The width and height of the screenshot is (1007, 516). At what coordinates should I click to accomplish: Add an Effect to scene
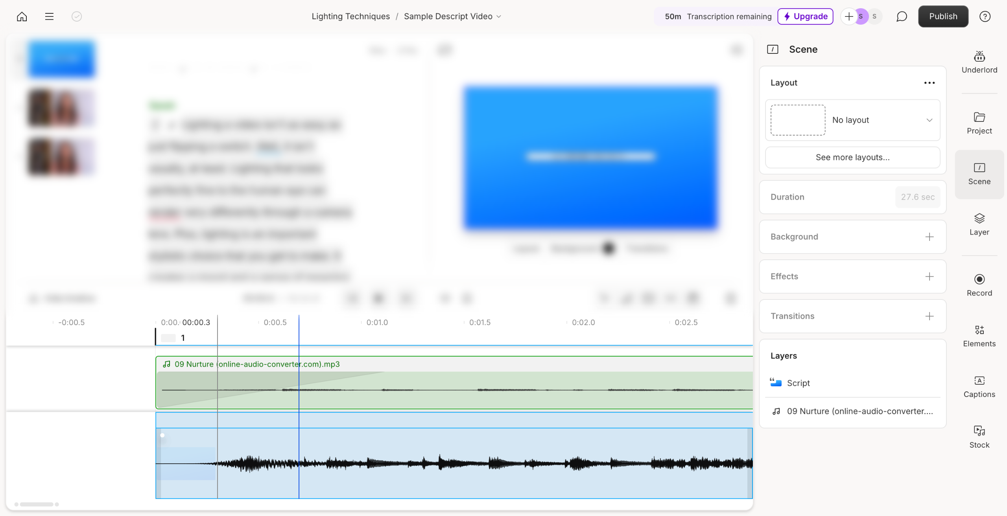coord(929,276)
